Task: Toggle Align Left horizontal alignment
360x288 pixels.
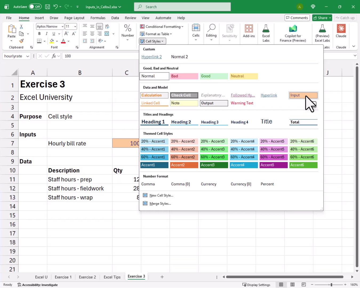Action: [x=85, y=34]
